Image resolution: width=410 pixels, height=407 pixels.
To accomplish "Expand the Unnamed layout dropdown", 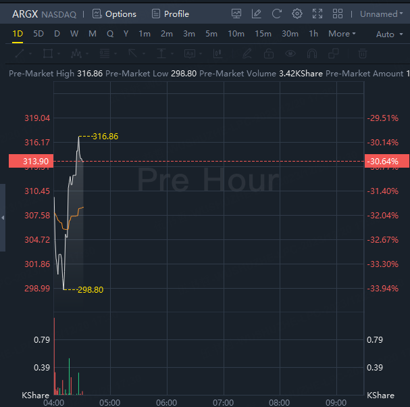I will click(x=382, y=14).
